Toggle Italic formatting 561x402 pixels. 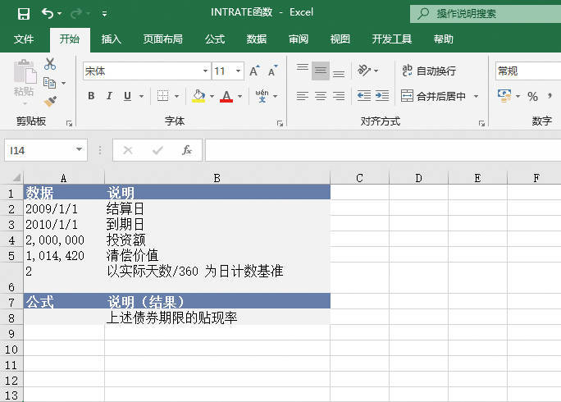pyautogui.click(x=110, y=96)
